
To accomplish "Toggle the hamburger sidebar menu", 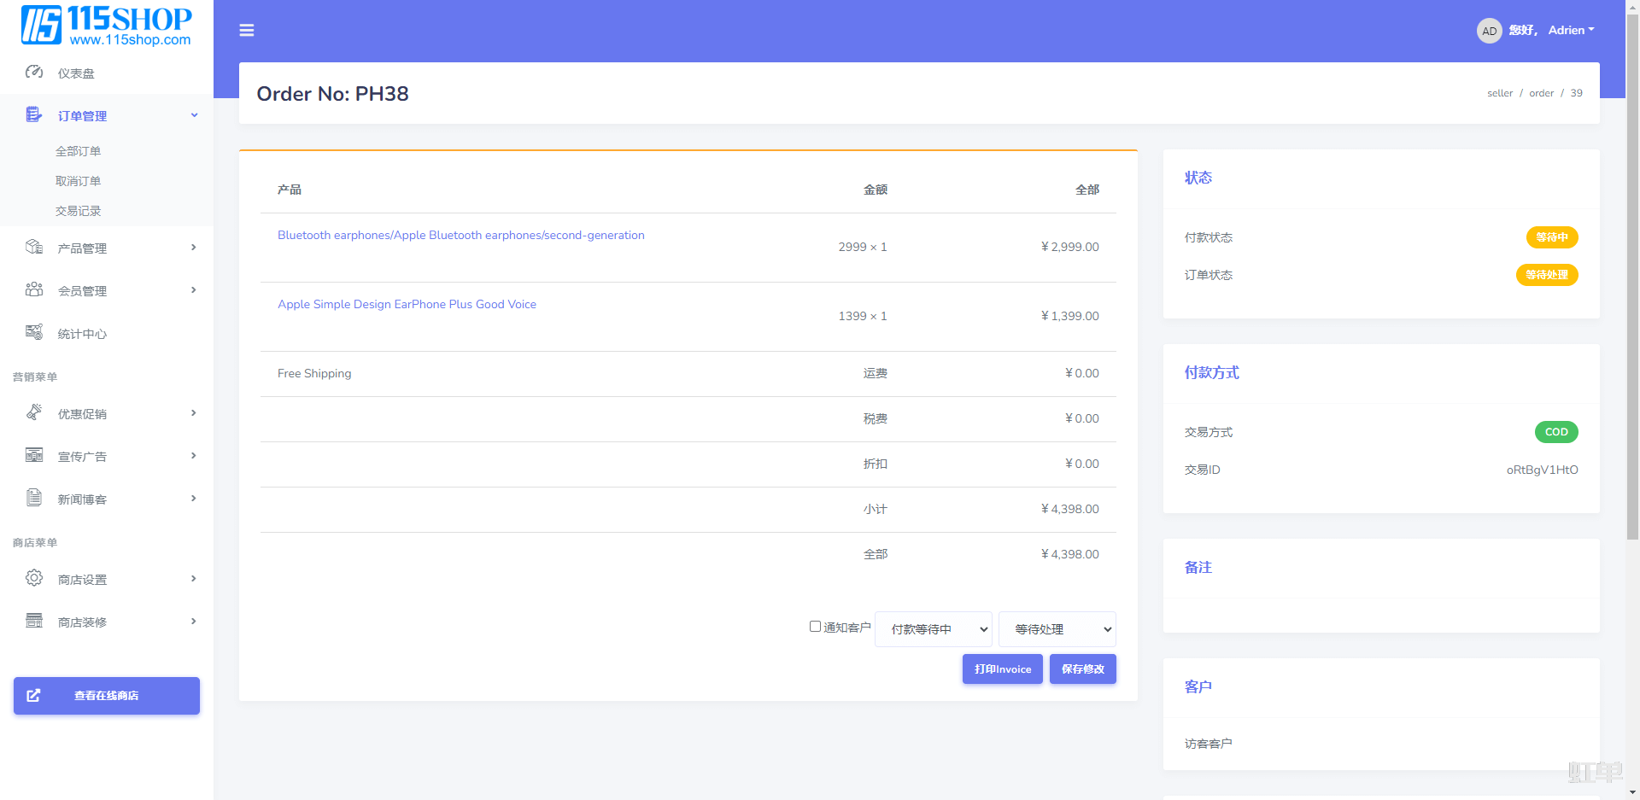I will click(x=247, y=31).
